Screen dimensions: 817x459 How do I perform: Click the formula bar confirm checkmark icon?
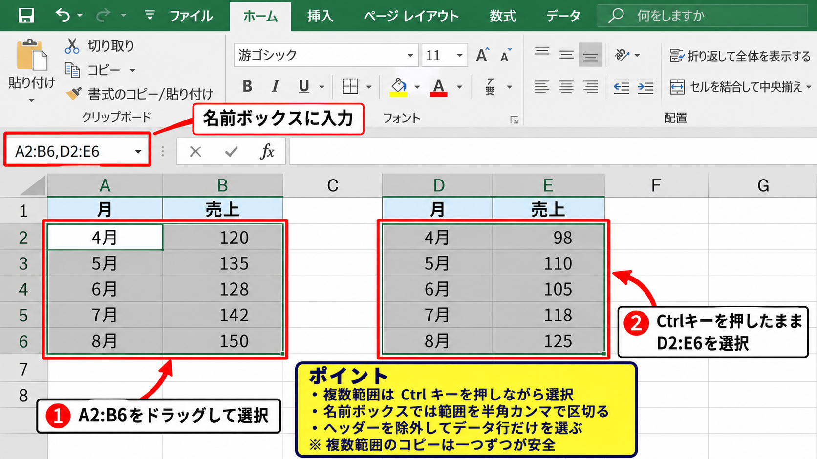point(231,152)
